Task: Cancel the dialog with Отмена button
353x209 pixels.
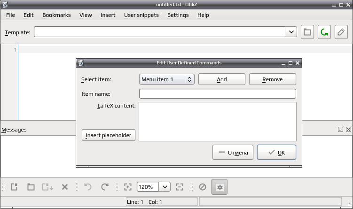Action: coord(233,152)
